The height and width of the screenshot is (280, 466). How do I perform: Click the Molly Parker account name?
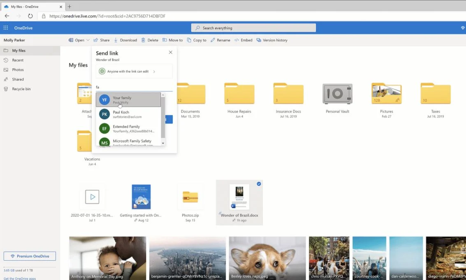coord(14,40)
